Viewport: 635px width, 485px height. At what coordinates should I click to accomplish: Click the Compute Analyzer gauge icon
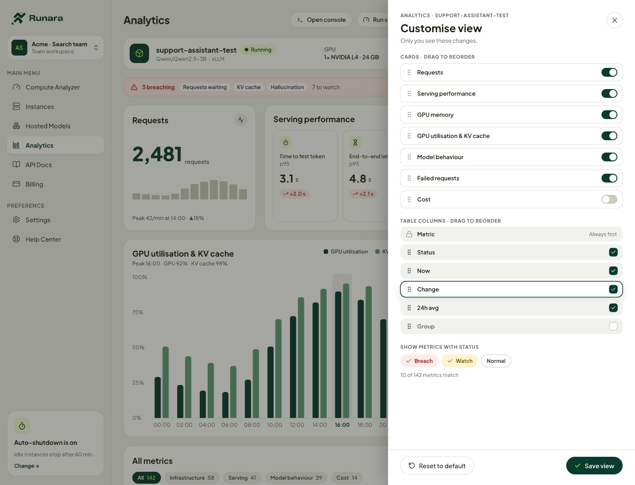[x=16, y=87]
